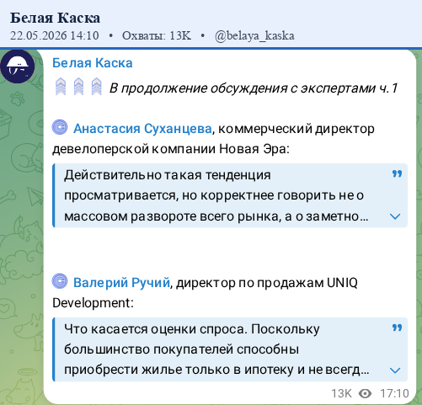Click the Белая Каска header title
Screen dimensions: 422x405
55,18
